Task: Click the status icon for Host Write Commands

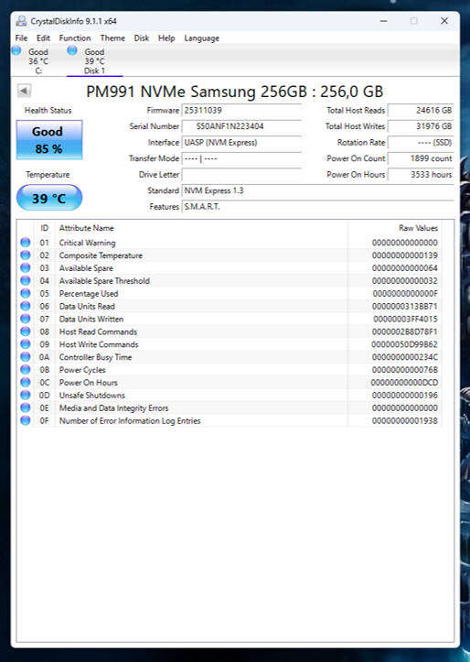Action: coord(26,344)
